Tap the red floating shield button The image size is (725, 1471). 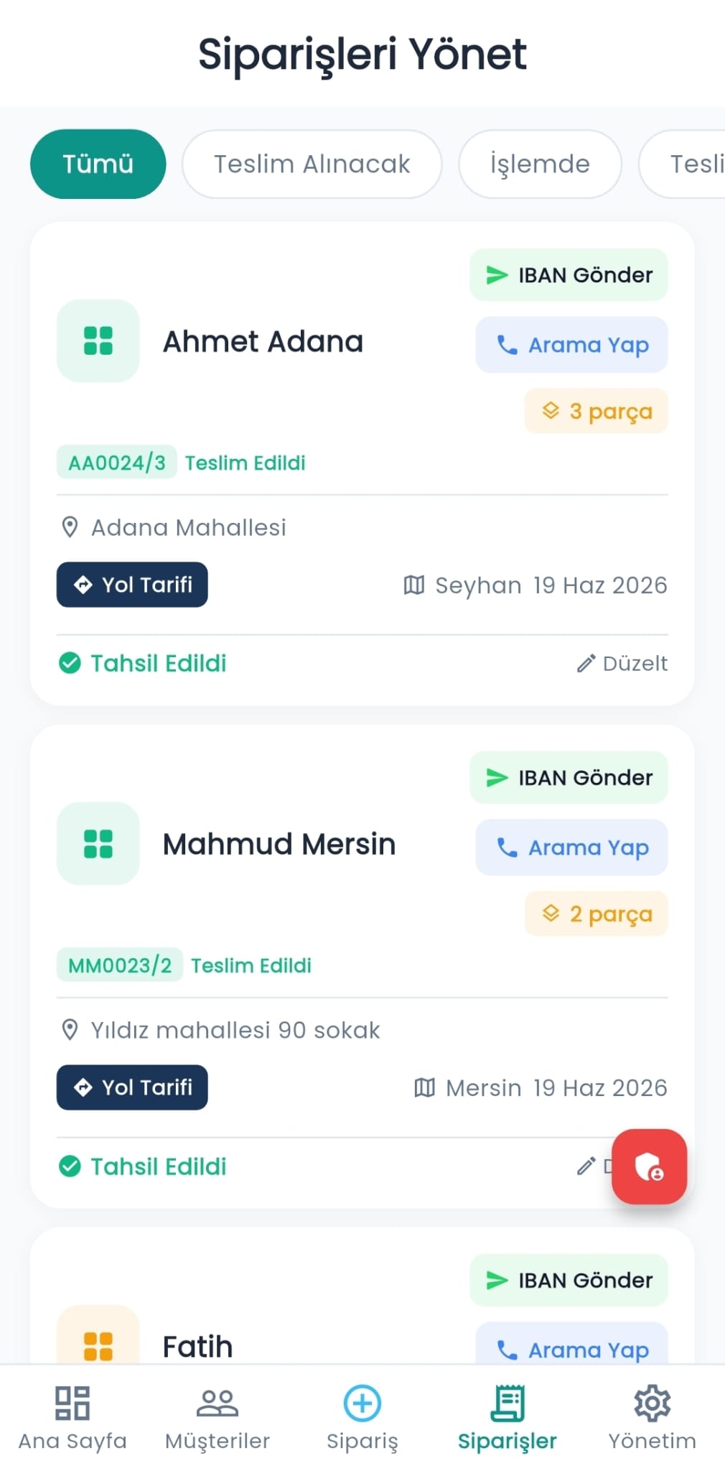(x=649, y=1166)
